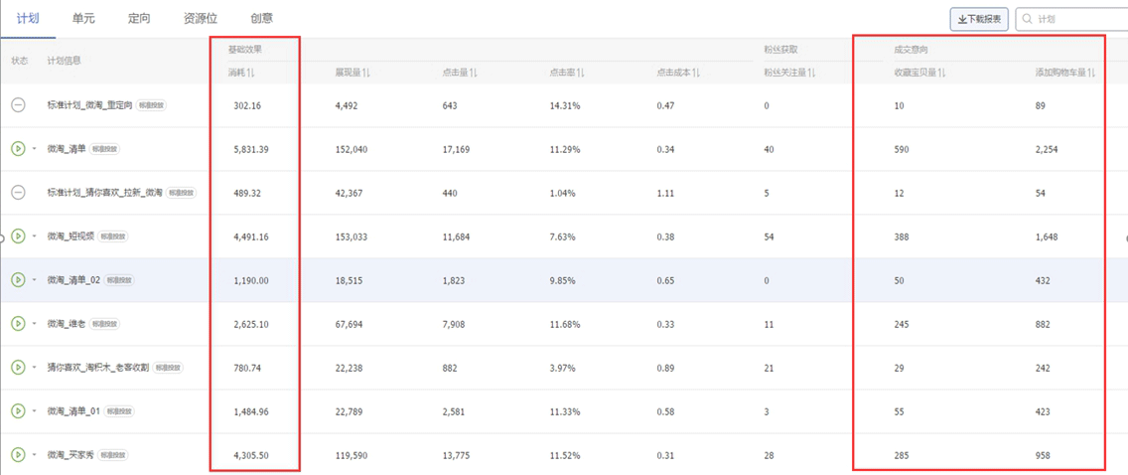Open dropdown arrow beside 猜你喜欢_淘积木_老客收割 status

coord(34,368)
